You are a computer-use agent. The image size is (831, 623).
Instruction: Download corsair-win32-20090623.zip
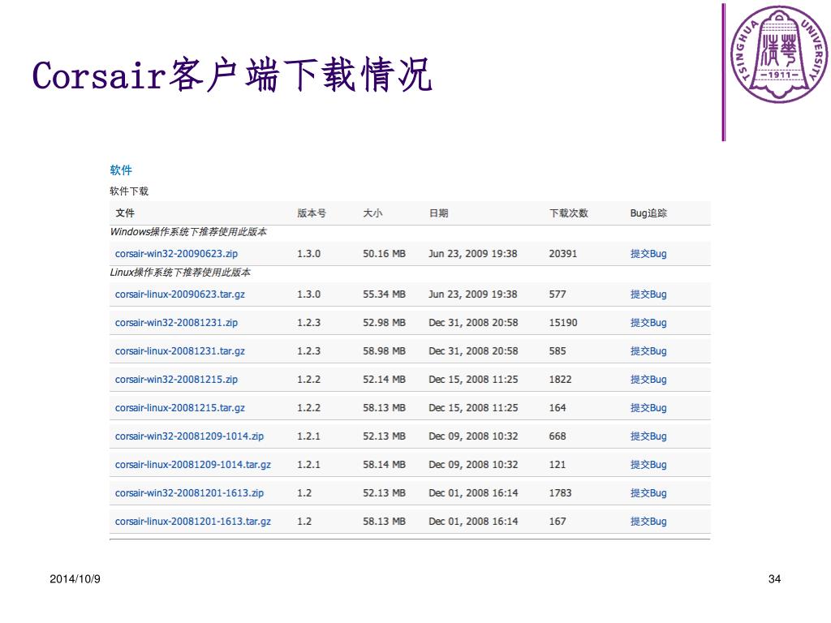(176, 254)
